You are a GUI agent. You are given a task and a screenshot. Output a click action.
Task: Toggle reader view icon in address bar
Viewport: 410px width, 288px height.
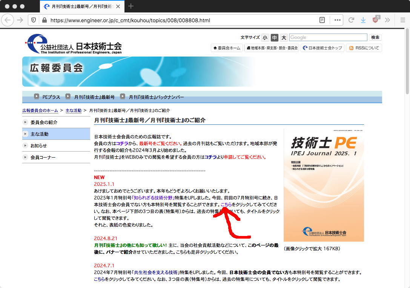[x=322, y=20]
